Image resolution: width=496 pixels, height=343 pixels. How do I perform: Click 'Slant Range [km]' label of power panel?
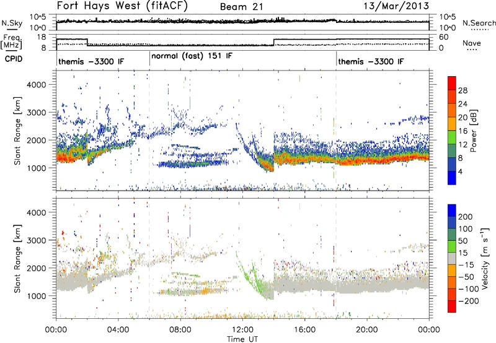(18, 131)
